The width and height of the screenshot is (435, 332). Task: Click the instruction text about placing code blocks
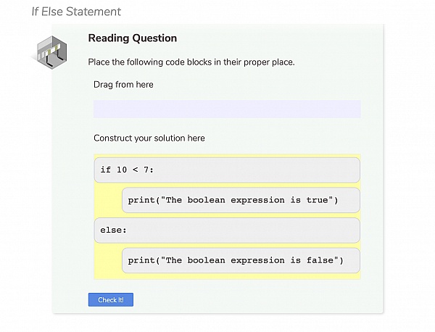tap(191, 62)
